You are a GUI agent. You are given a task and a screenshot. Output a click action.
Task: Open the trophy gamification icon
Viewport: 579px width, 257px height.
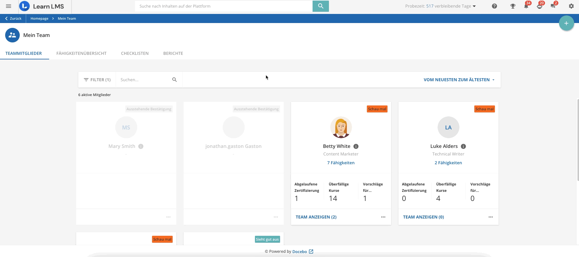513,6
